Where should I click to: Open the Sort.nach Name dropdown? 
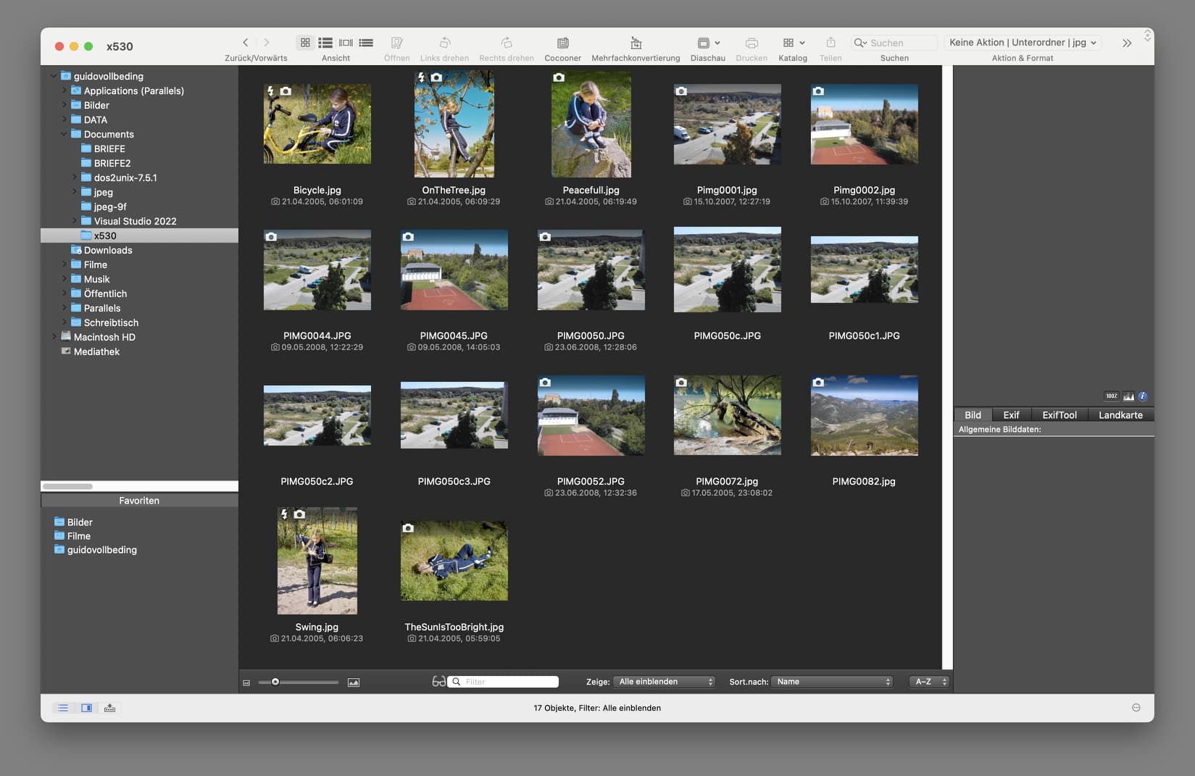[832, 682]
